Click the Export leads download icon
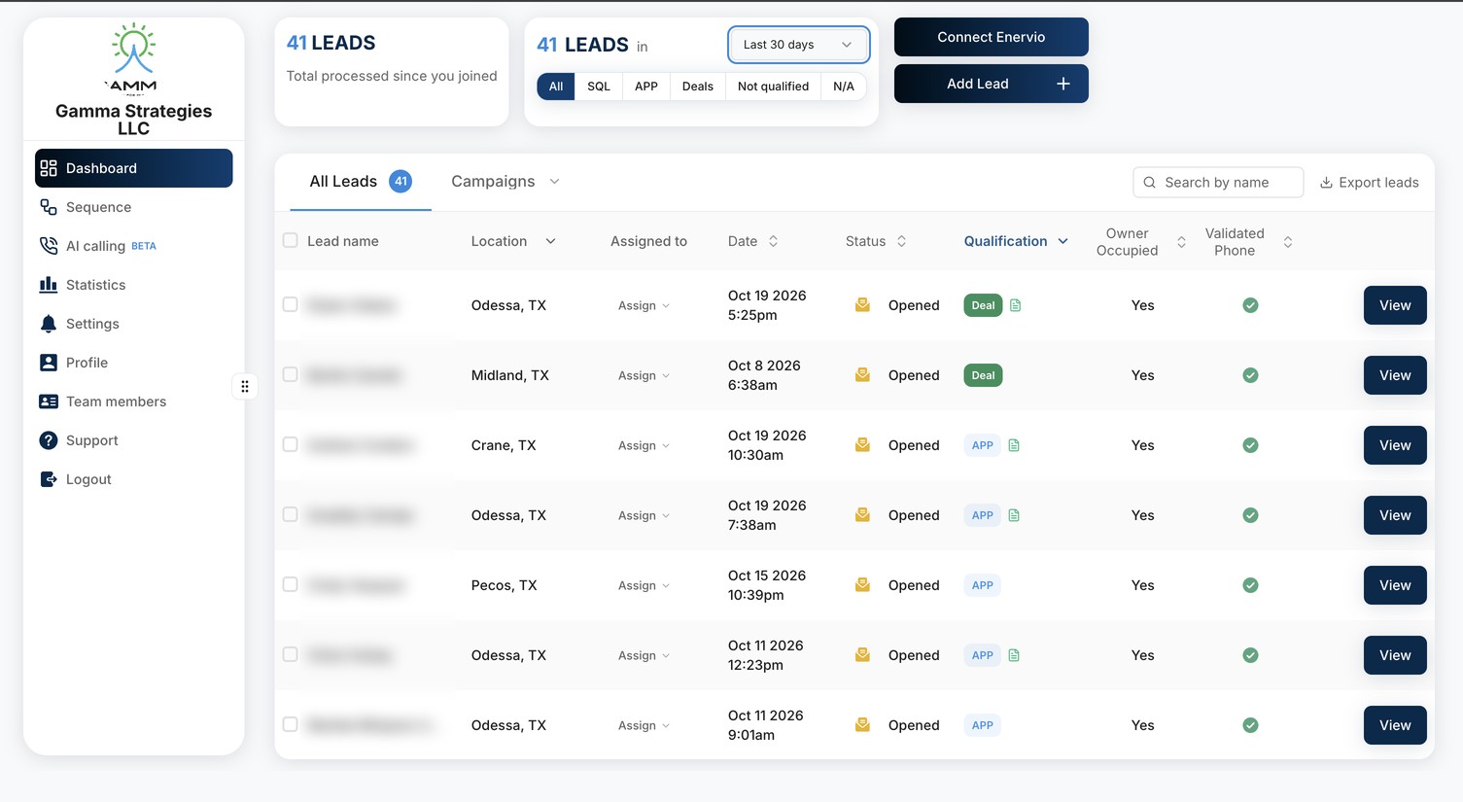The image size is (1463, 802). pyautogui.click(x=1326, y=183)
